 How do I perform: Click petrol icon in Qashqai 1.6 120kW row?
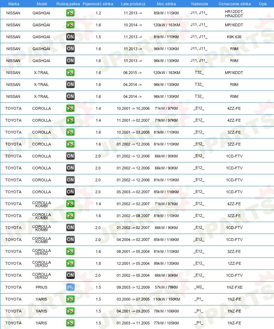[x=70, y=25]
